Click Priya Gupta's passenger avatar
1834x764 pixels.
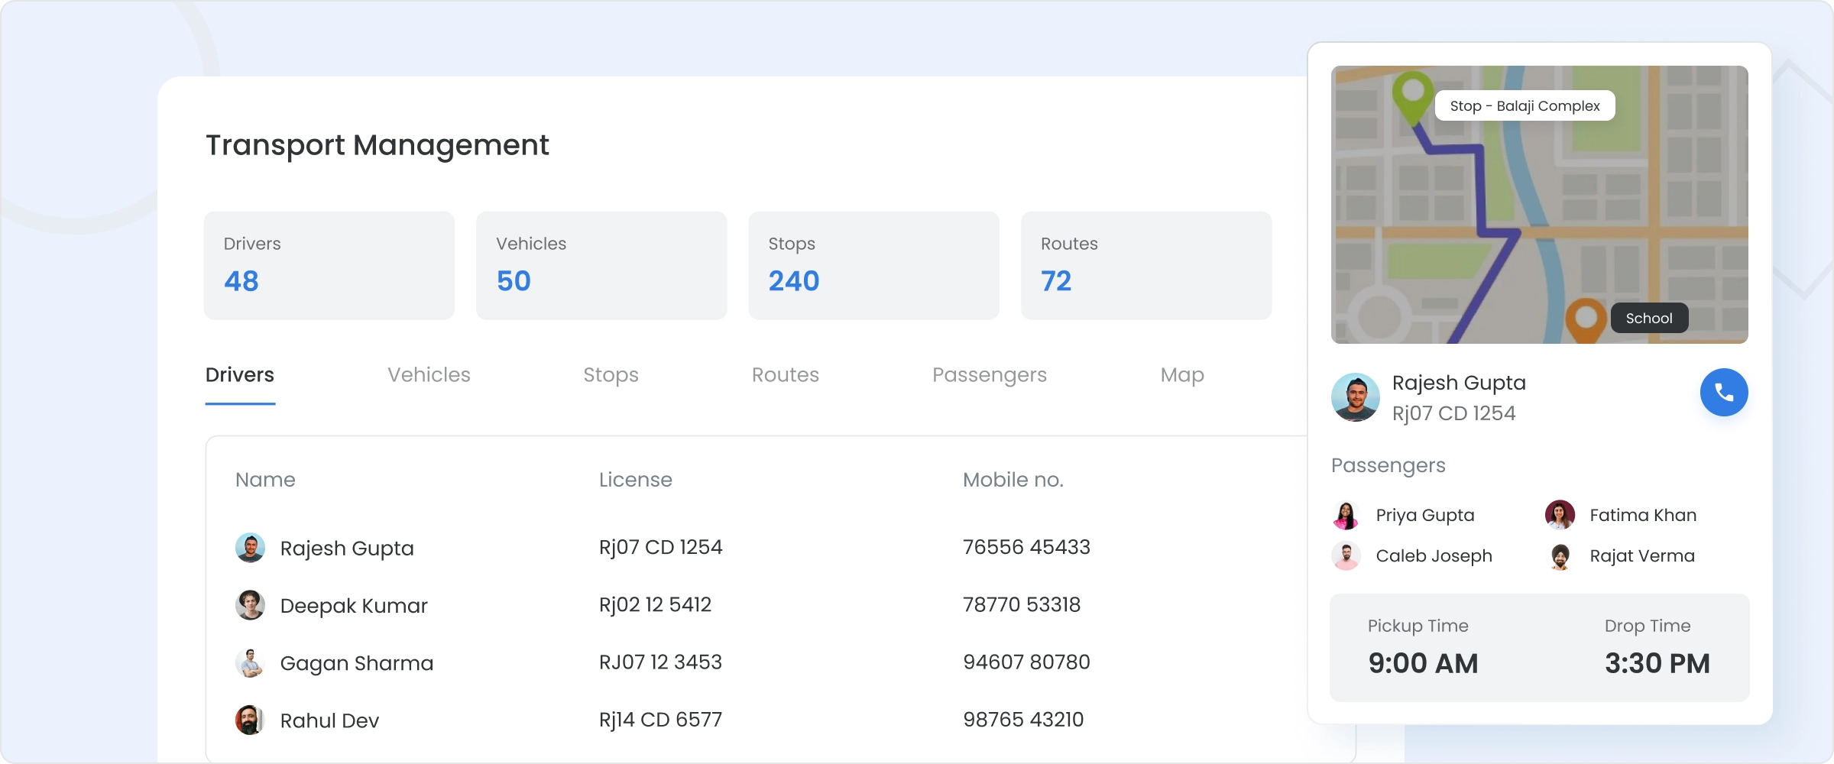click(1345, 515)
